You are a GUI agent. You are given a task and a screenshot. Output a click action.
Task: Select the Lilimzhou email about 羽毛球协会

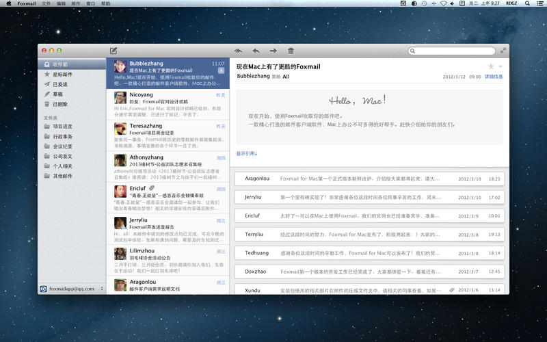[x=168, y=261]
